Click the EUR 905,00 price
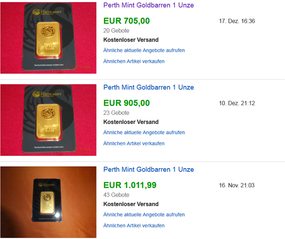Image resolution: width=285 pixels, height=239 pixels. [x=126, y=103]
